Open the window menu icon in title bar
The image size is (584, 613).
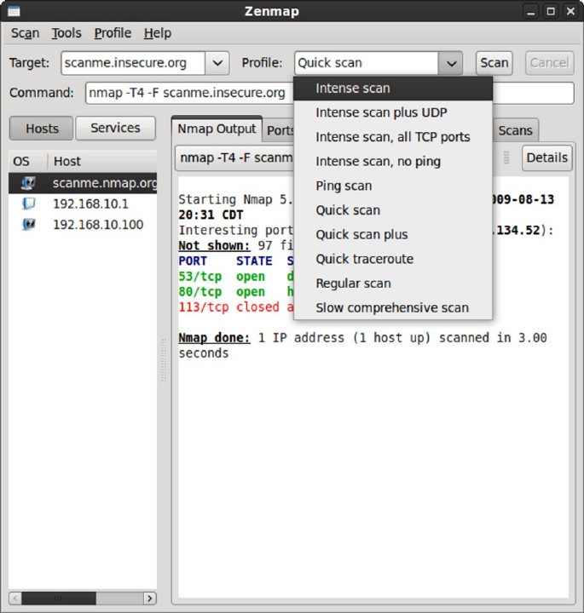tap(14, 11)
